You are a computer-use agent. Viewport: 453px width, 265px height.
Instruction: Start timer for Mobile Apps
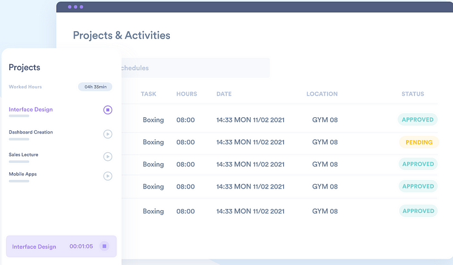[108, 176]
